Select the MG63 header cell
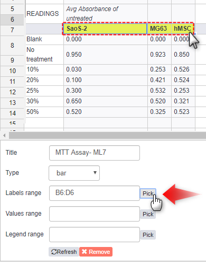206x265 pixels. pyautogui.click(x=160, y=29)
